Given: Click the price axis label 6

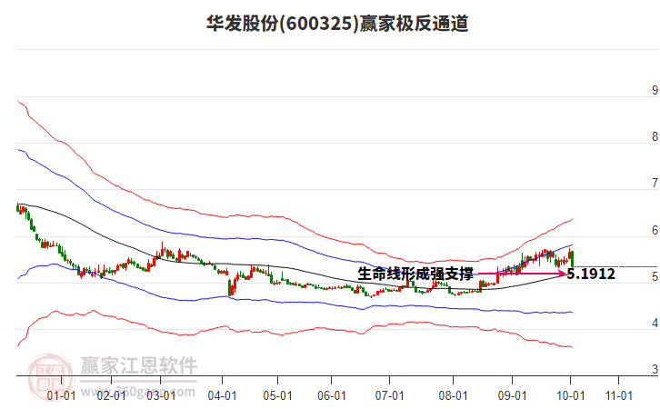Looking at the screenshot, I should [655, 230].
